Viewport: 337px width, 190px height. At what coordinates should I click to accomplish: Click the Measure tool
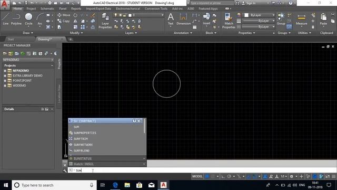pos(301,19)
